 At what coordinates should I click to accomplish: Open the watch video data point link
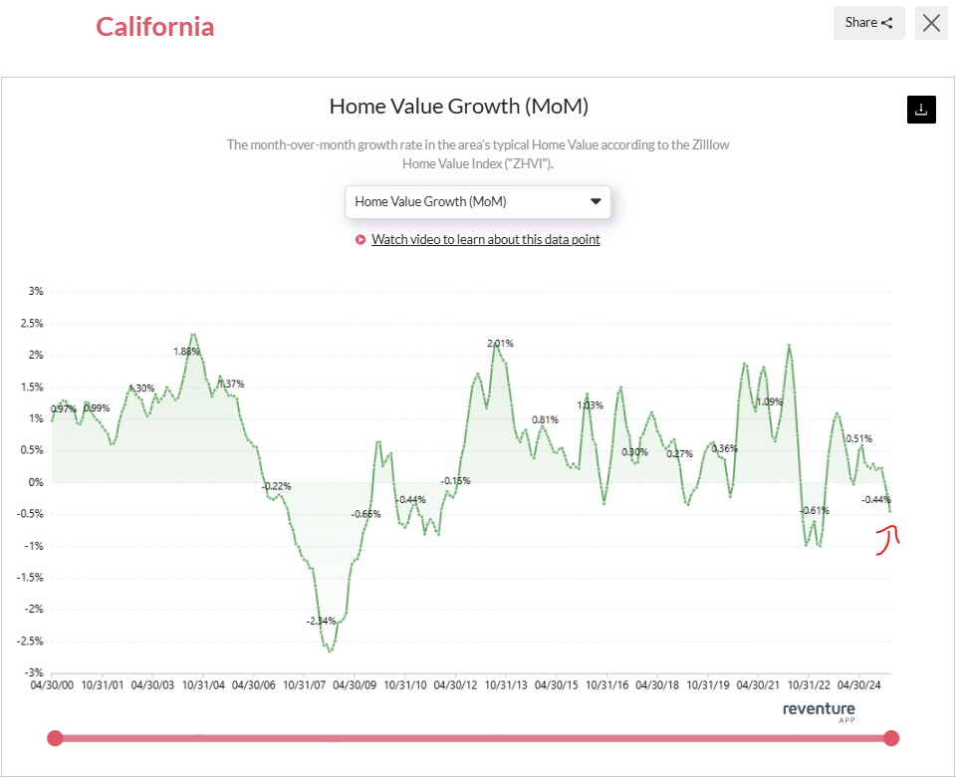pyautogui.click(x=485, y=239)
